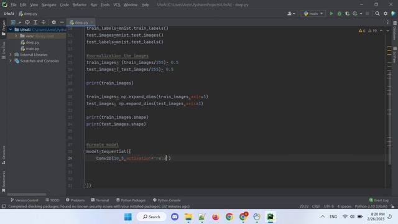Collapse the UfoAi project root
The width and height of the screenshot is (398, 224).
[11, 30]
